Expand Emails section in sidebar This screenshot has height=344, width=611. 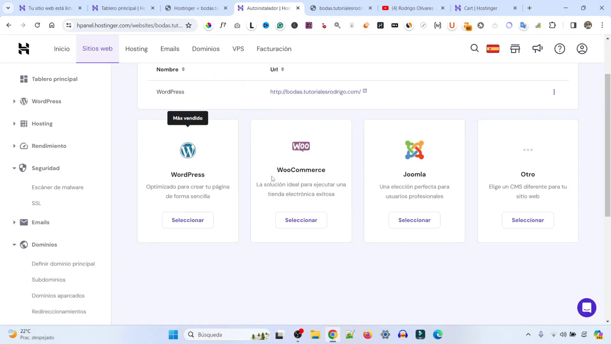(x=14, y=222)
